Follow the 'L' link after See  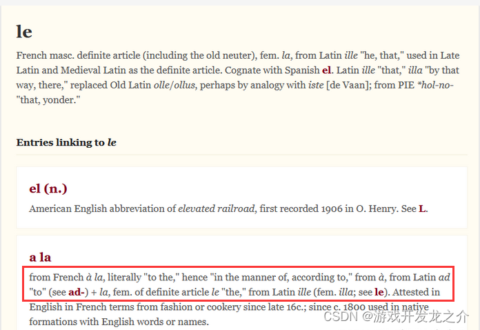(x=422, y=208)
